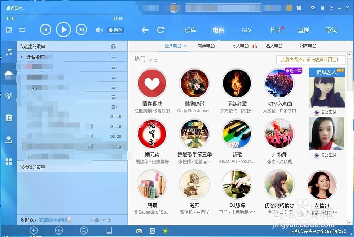Open the 公共电台 dropdown arrow
The image size is (354, 237).
coord(185,46)
